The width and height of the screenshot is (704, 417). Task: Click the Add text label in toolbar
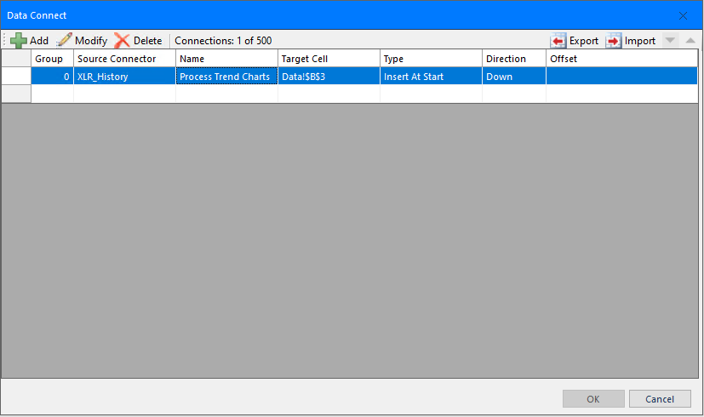(39, 41)
